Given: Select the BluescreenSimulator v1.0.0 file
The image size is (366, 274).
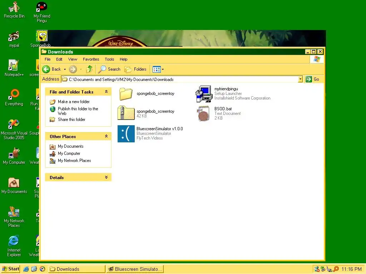Looking at the screenshot, I should click(150, 133).
